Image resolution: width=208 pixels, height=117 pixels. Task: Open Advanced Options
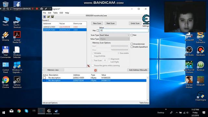(x=50, y=103)
